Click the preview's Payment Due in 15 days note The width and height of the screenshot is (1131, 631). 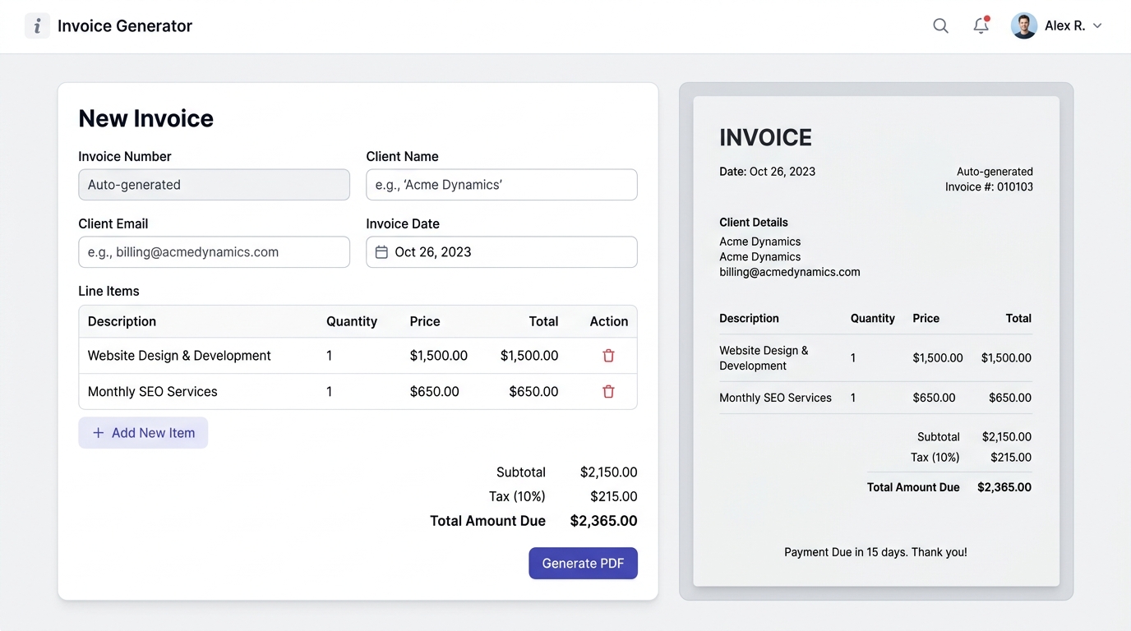(x=875, y=552)
